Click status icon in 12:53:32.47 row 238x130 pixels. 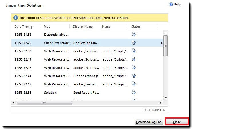point(134,67)
